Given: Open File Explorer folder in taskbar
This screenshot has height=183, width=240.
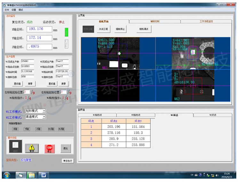Looking at the screenshot, I should click(32, 175).
